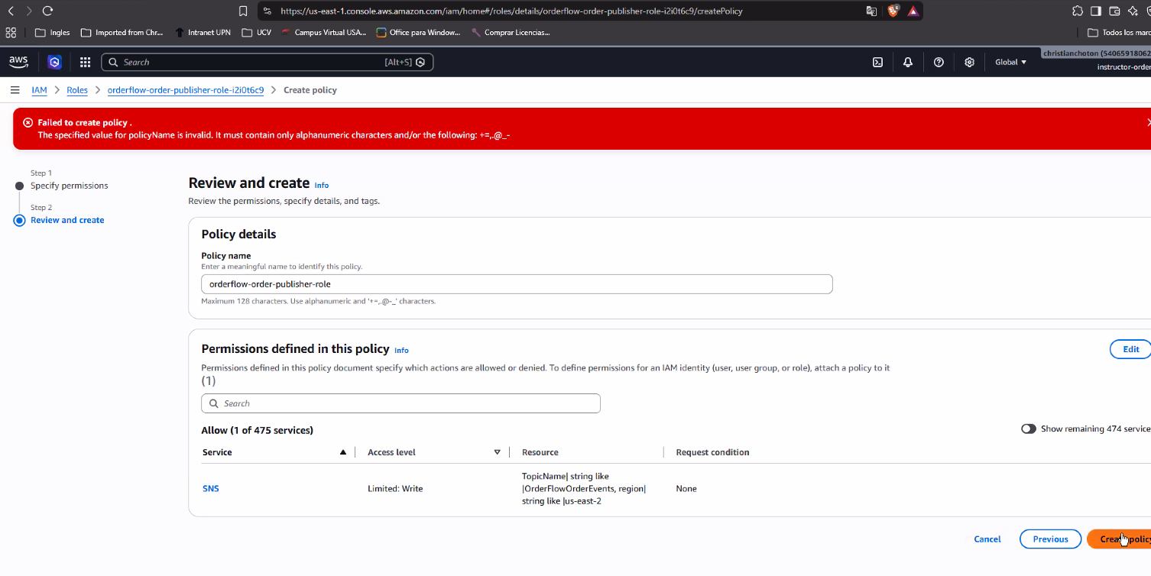Viewport: 1151px width, 576px height.
Task: Toggle Show remaining 474 services switch
Action: pos(1029,429)
